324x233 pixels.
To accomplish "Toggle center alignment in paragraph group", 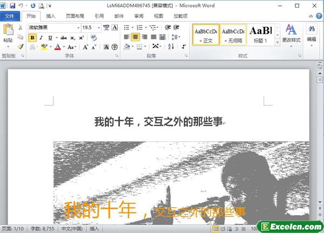I will pos(136,37).
